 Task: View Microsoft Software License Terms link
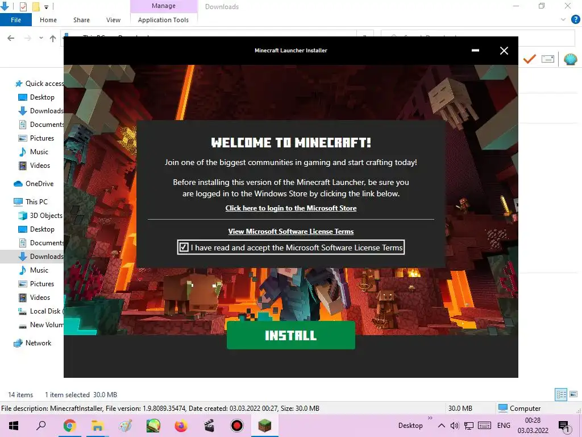coord(290,232)
